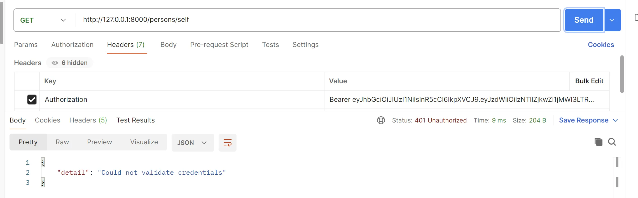Go to the Pre-request Script tab
Viewport: 638px width, 198px height.
coord(219,45)
